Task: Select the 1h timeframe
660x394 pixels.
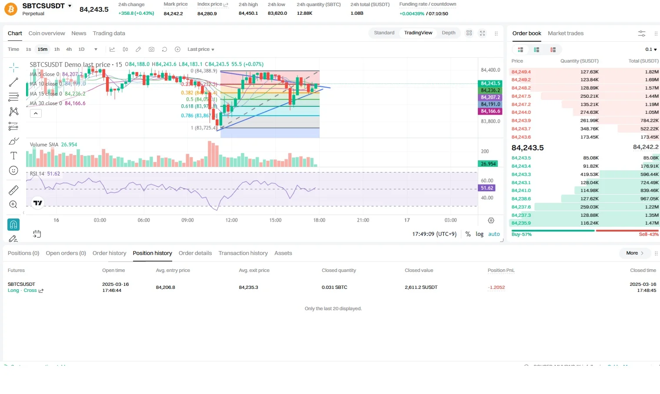Action: click(57, 50)
